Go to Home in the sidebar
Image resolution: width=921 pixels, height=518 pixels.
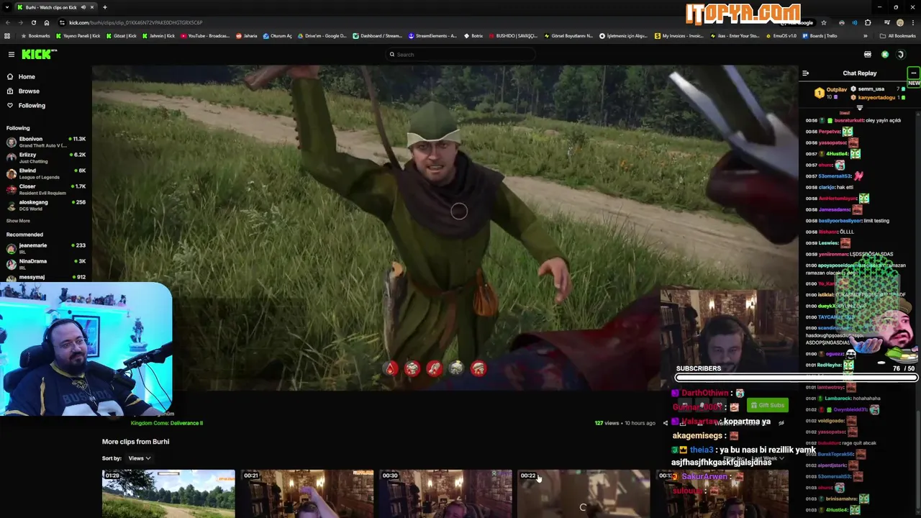21,76
